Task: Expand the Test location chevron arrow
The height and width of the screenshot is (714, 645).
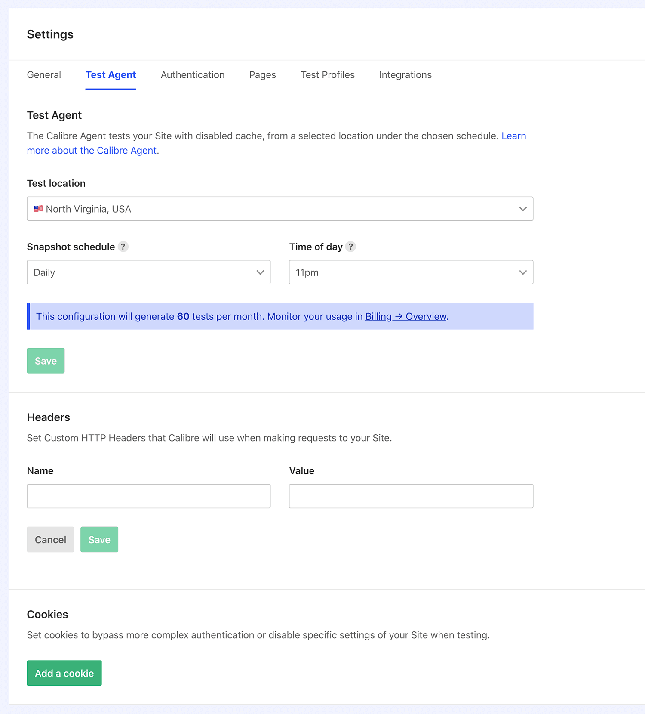Action: [x=522, y=209]
